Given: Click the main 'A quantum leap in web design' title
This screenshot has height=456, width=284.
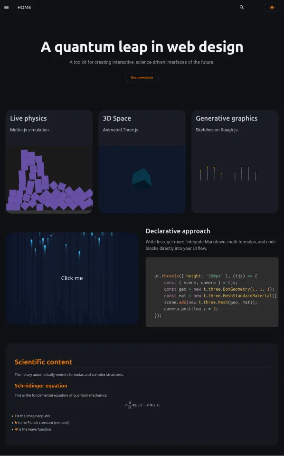Looking at the screenshot, I should pos(142,47).
